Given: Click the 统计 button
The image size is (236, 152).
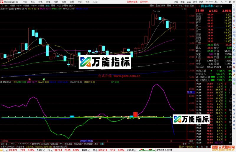Looking at the screenshot, I should [163, 6].
